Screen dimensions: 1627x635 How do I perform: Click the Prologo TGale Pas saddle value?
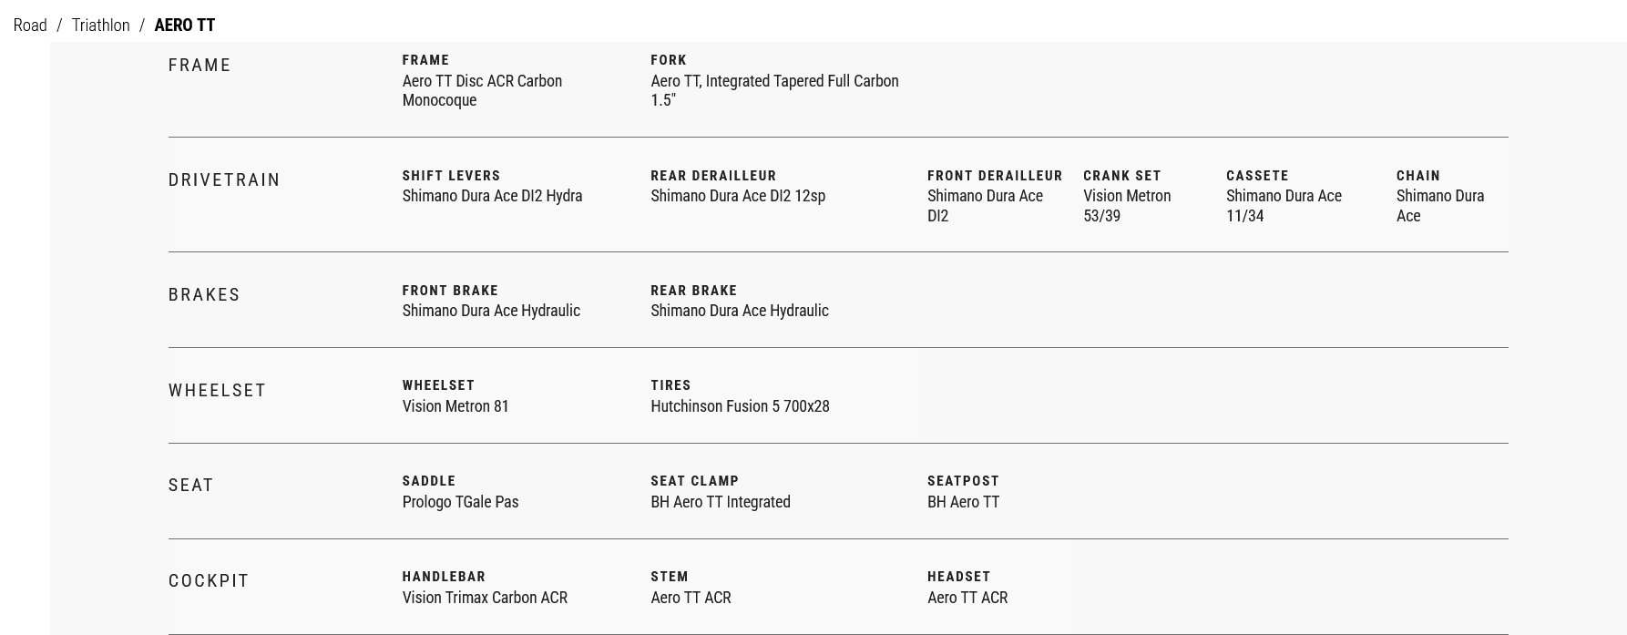pyautogui.click(x=460, y=502)
